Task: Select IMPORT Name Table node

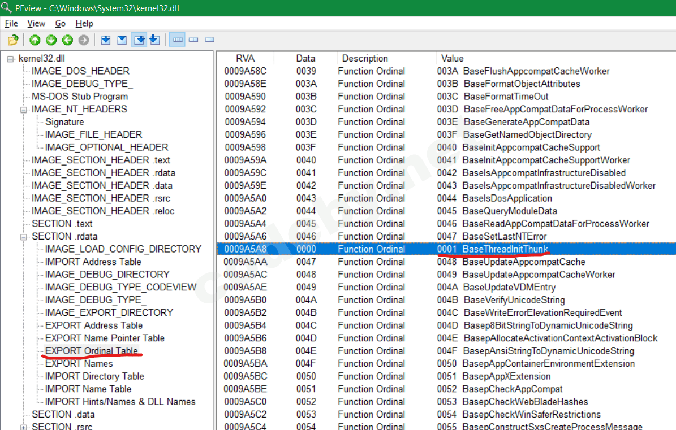Action: (x=88, y=389)
